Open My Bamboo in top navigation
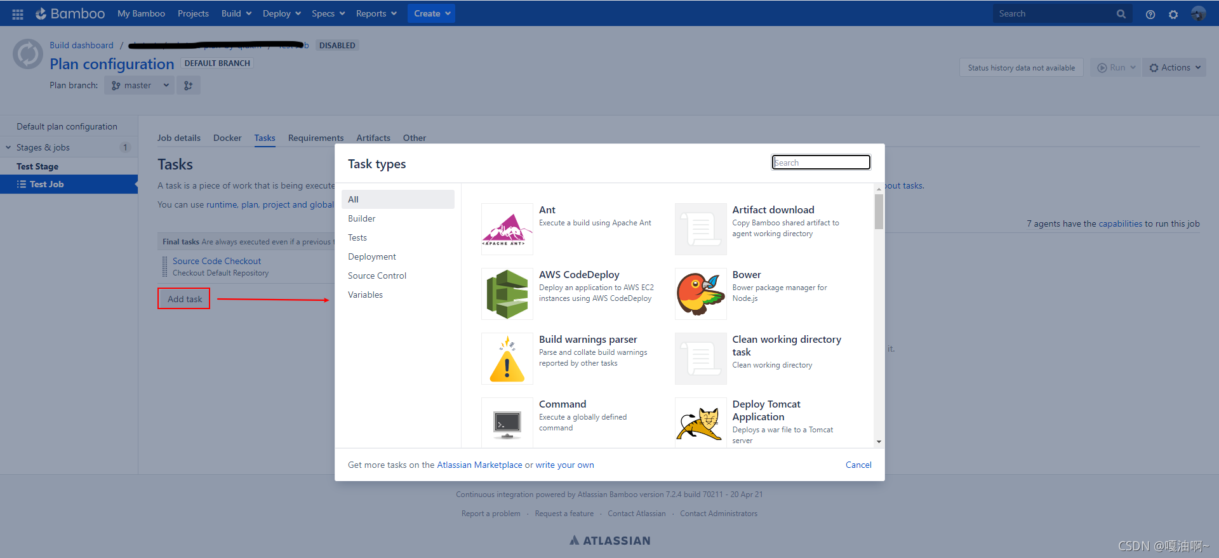This screenshot has width=1219, height=558. pos(141,13)
